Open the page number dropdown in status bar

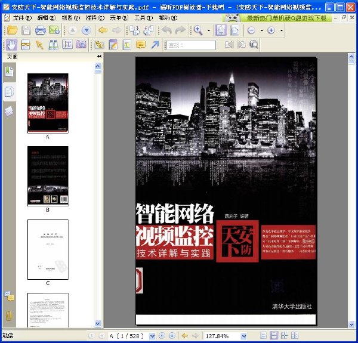click(152, 336)
